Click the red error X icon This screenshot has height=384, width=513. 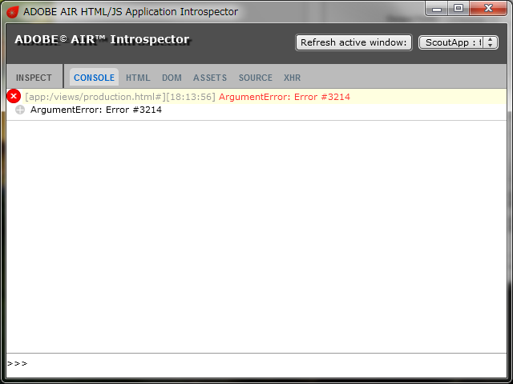pos(14,96)
